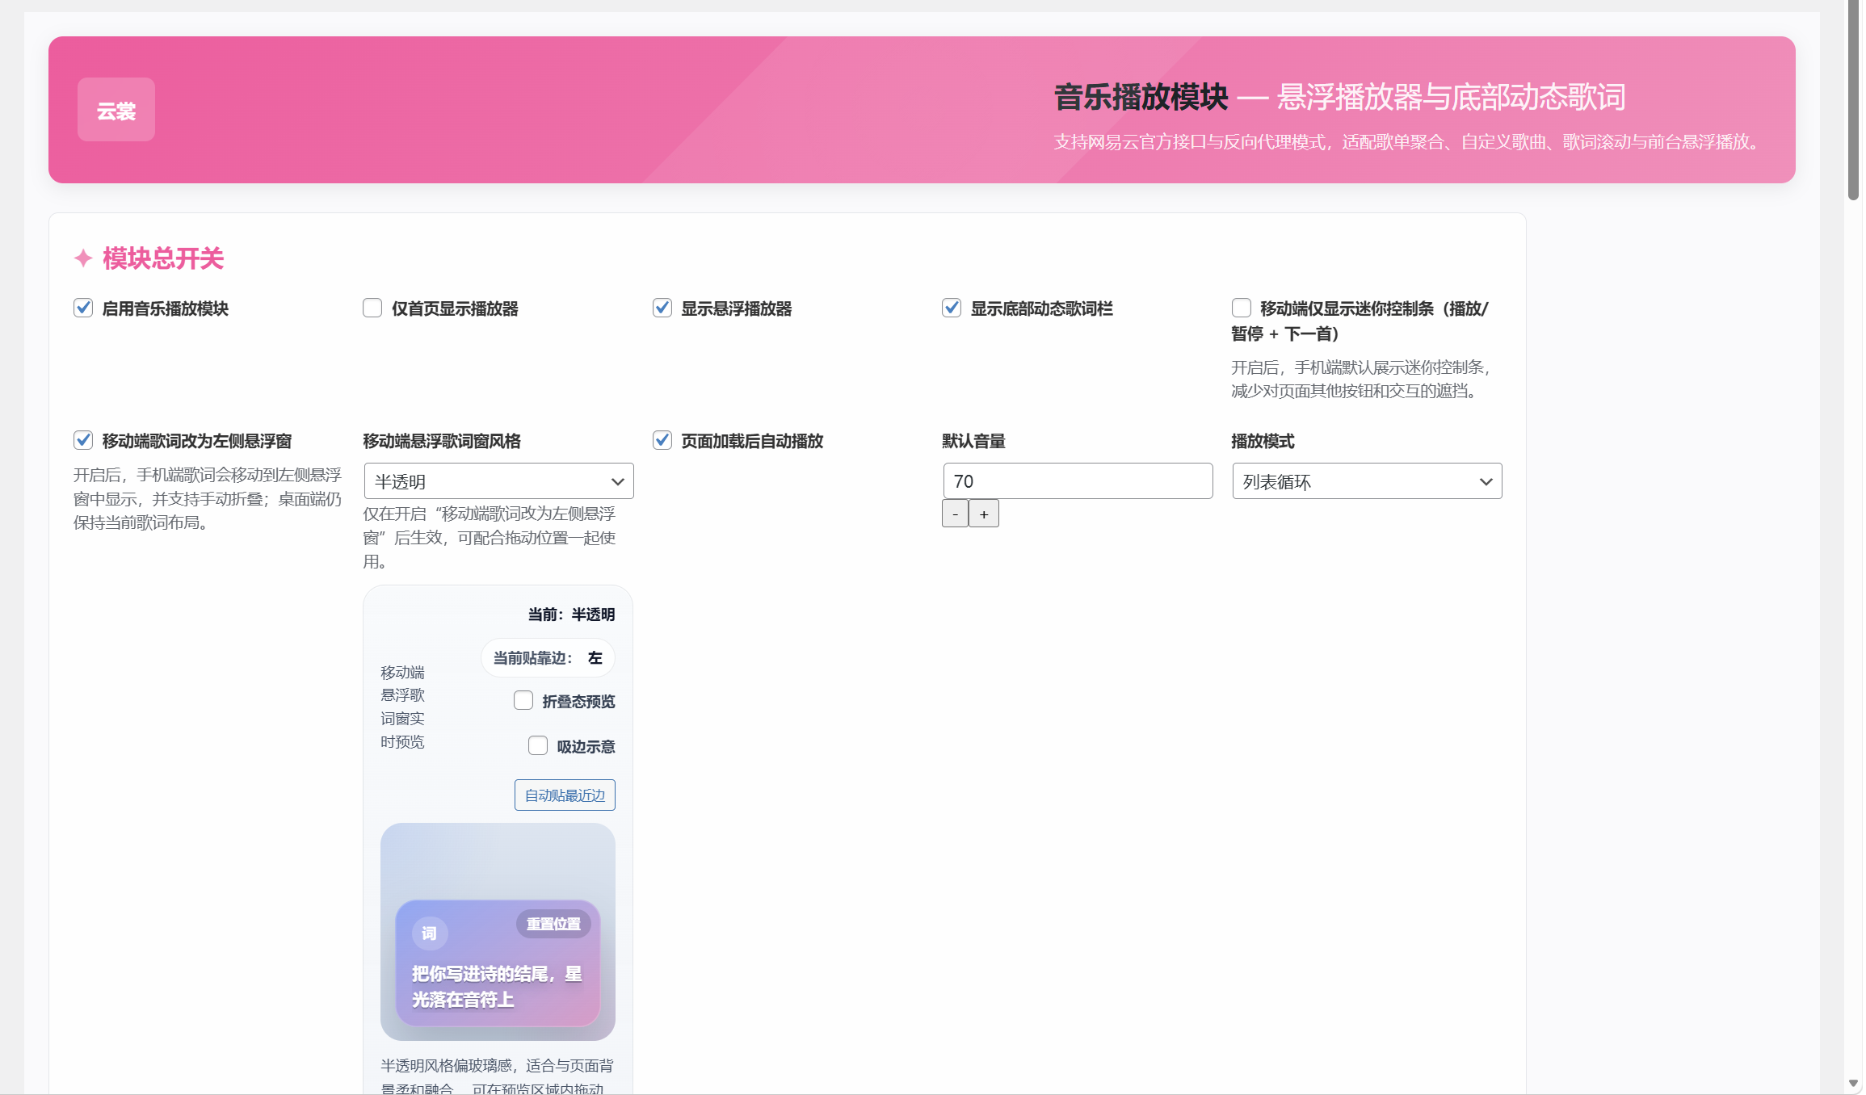Enable 移动端仅显示迷你控制条 checkbox
Screen dimensions: 1866x1095
point(1242,308)
